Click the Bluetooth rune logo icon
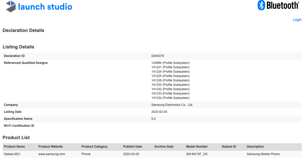The width and height of the screenshot is (303, 160). point(261,5)
